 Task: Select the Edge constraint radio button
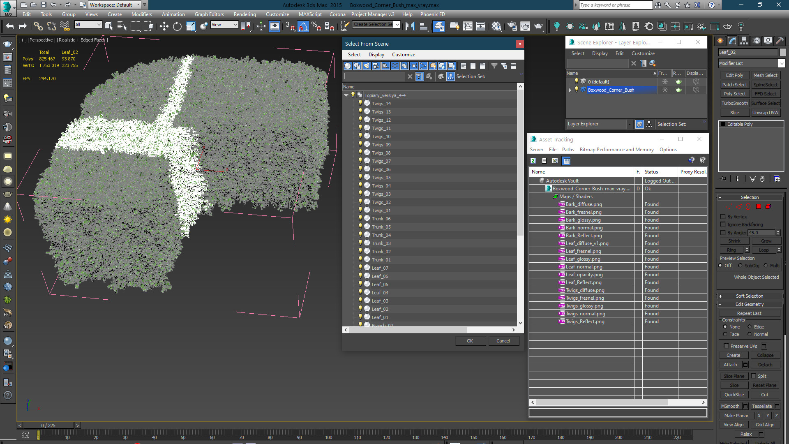[750, 327]
